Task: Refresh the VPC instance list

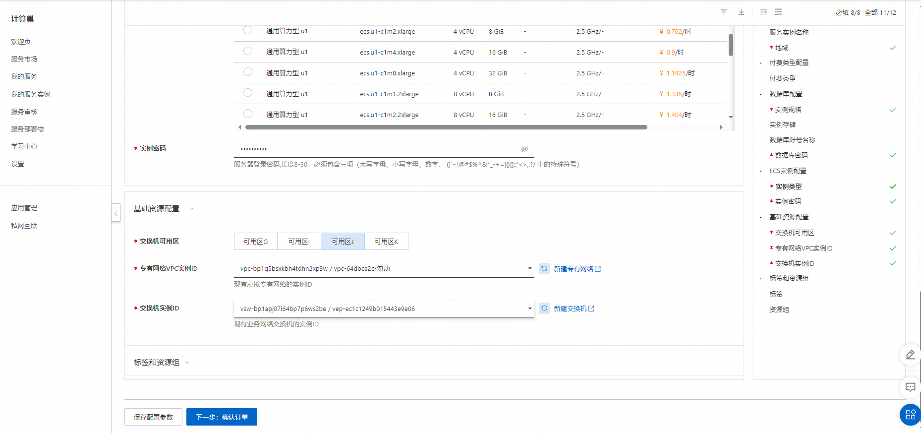Action: (544, 268)
